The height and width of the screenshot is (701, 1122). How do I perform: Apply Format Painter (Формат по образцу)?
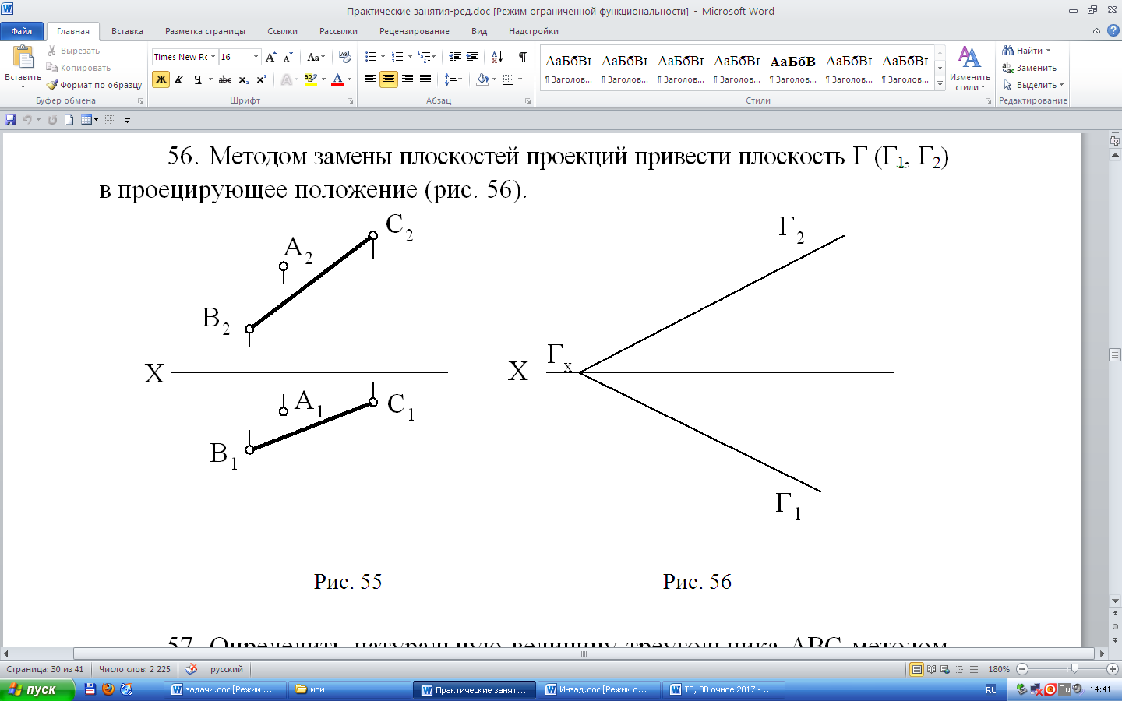(x=94, y=85)
